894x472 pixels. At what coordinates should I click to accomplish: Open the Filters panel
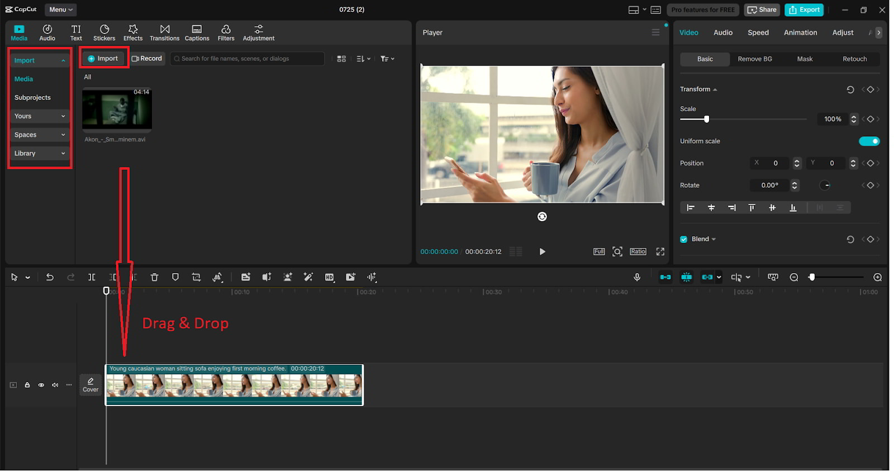pyautogui.click(x=226, y=33)
